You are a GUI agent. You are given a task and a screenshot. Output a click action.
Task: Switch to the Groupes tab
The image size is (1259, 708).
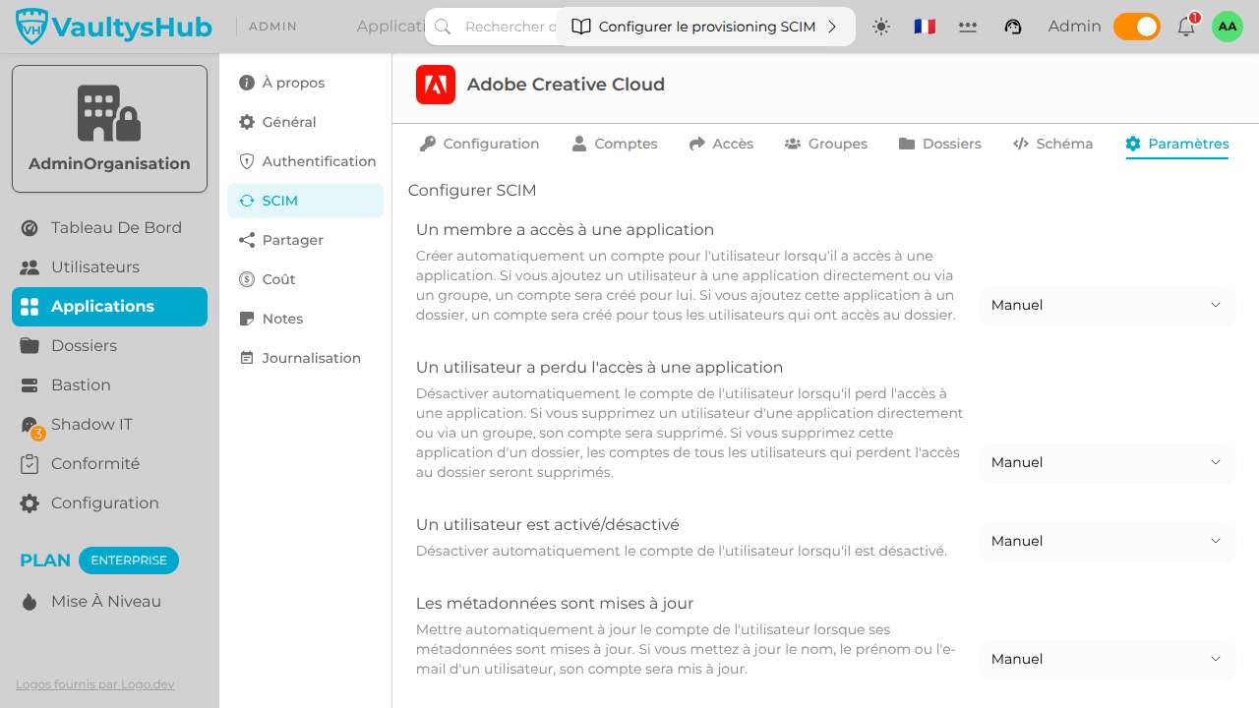pos(826,144)
